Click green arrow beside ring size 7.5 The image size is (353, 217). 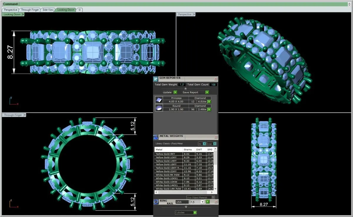click(208, 202)
